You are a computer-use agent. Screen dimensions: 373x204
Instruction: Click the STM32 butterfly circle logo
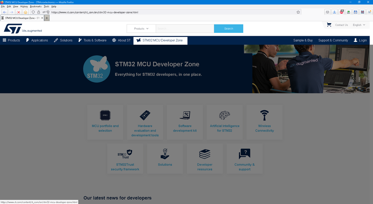96,69
